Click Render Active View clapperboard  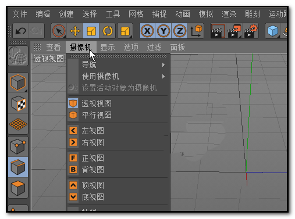tap(218, 31)
